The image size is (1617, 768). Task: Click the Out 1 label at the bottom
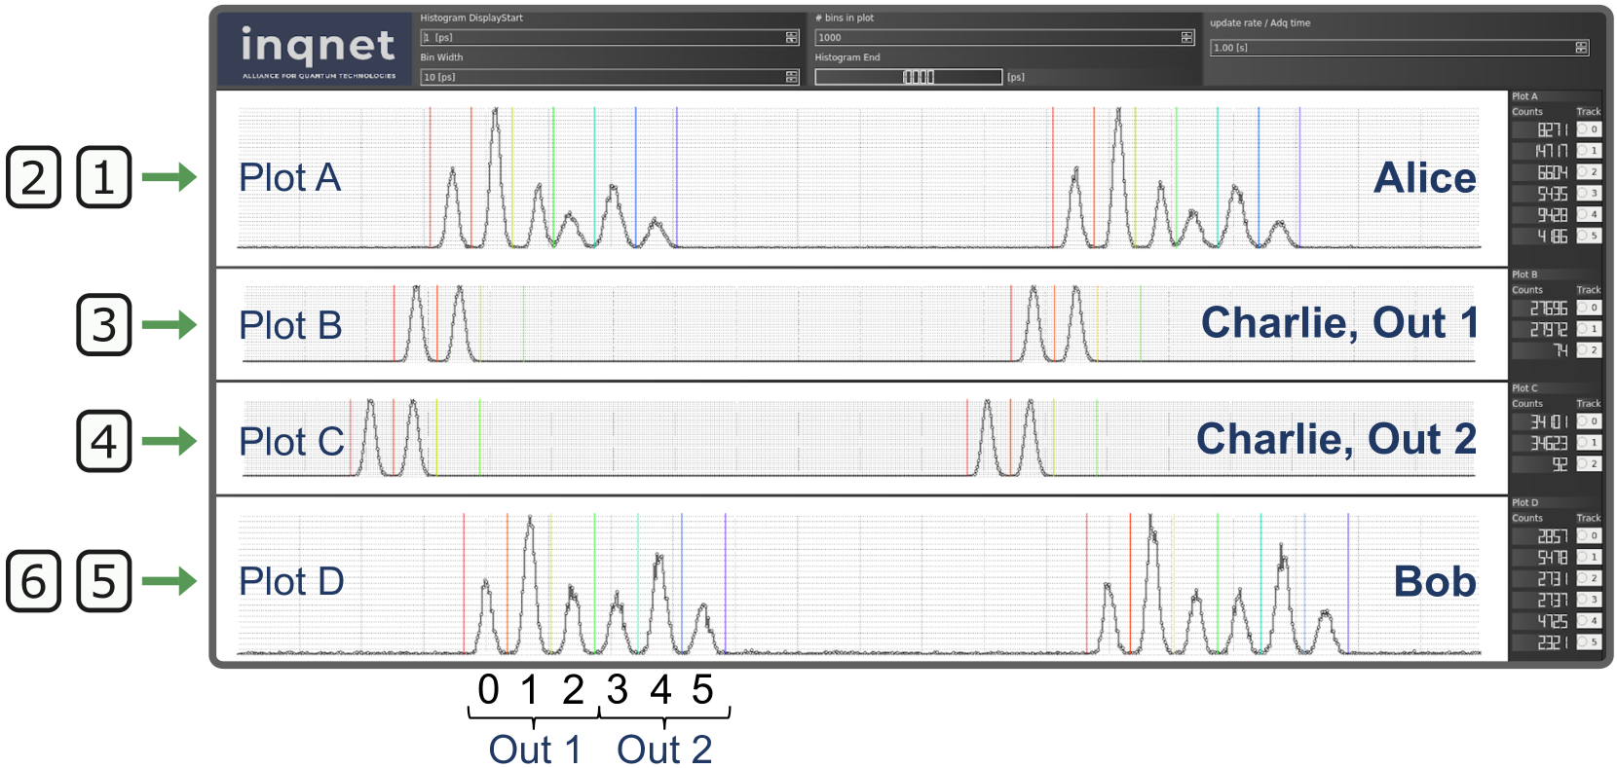pyautogui.click(x=535, y=750)
